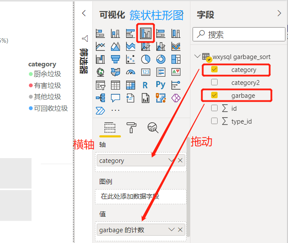Viewport: 288px width, 243px height.
Task: Click the 'wxysql garbage_sort' table name
Action: pos(241,57)
